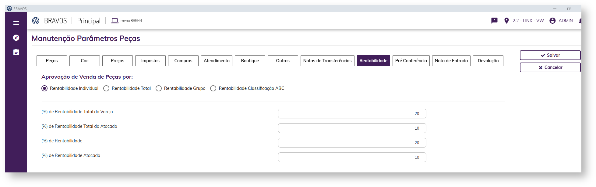Viewport: 596px width, 187px height.
Task: Click the location pin icon
Action: click(x=506, y=21)
